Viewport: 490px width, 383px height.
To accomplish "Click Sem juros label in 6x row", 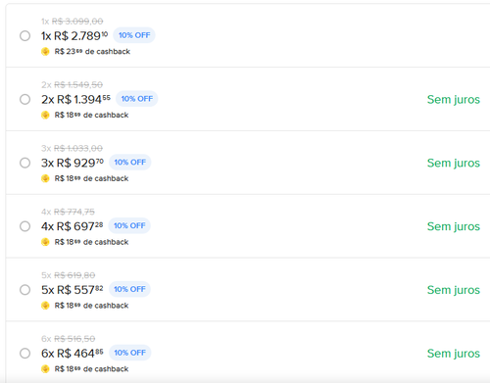I will click(454, 354).
